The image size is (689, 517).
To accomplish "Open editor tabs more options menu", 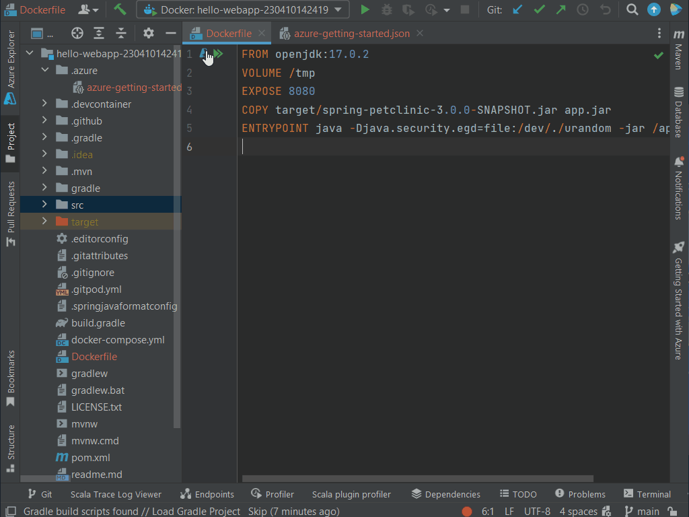I will 659,34.
